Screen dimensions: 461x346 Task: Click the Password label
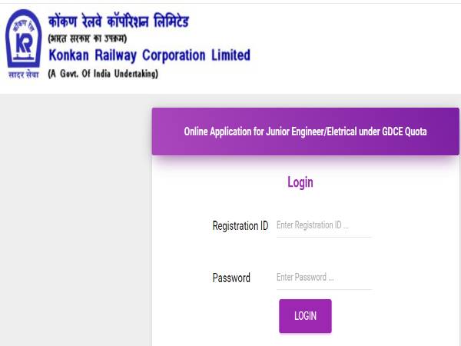231,278
